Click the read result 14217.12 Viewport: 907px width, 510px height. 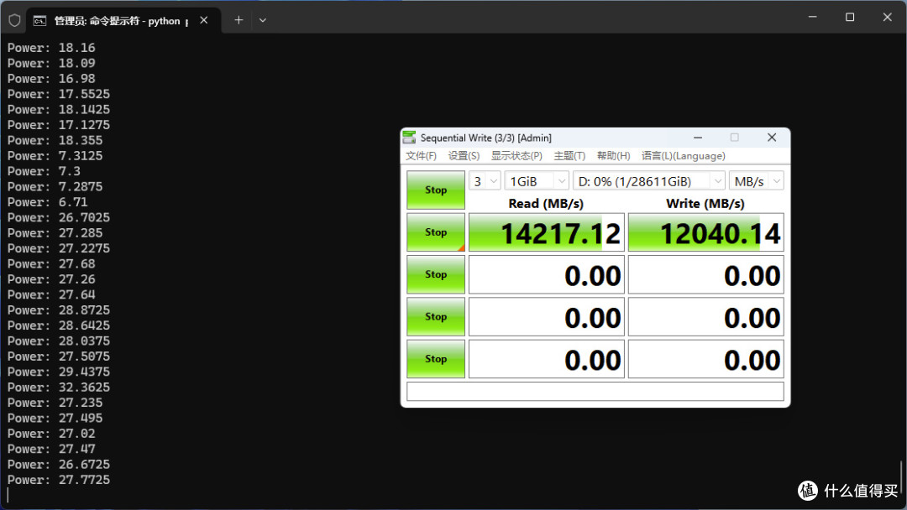point(547,232)
